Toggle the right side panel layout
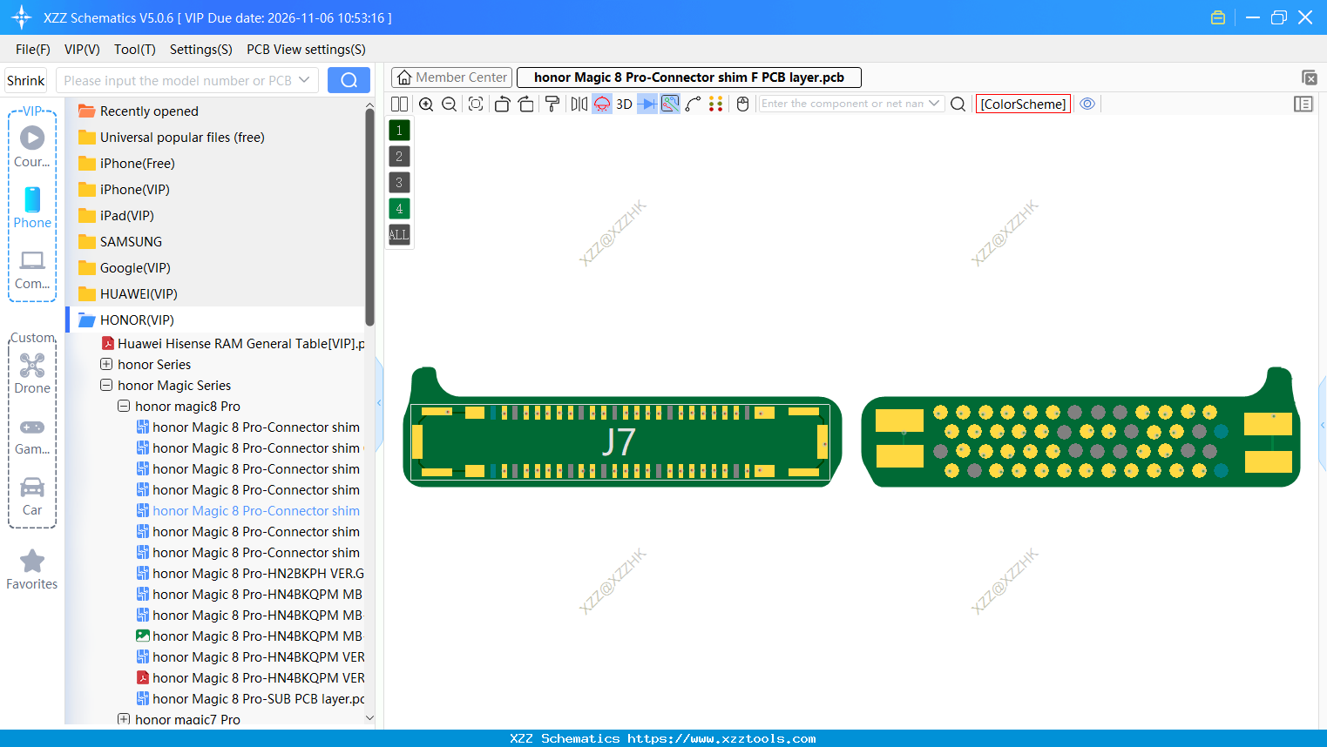 [x=1303, y=104]
